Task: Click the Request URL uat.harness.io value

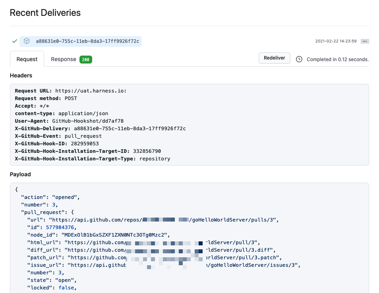Action: point(91,91)
